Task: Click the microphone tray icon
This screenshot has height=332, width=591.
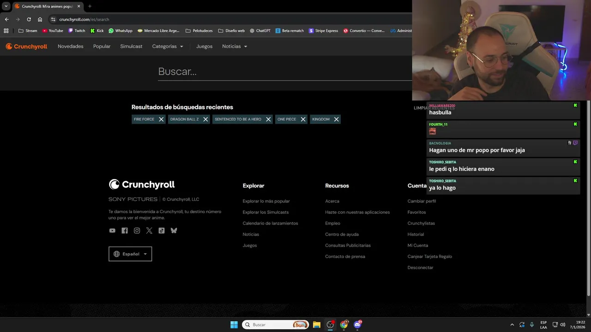Action: (x=532, y=325)
